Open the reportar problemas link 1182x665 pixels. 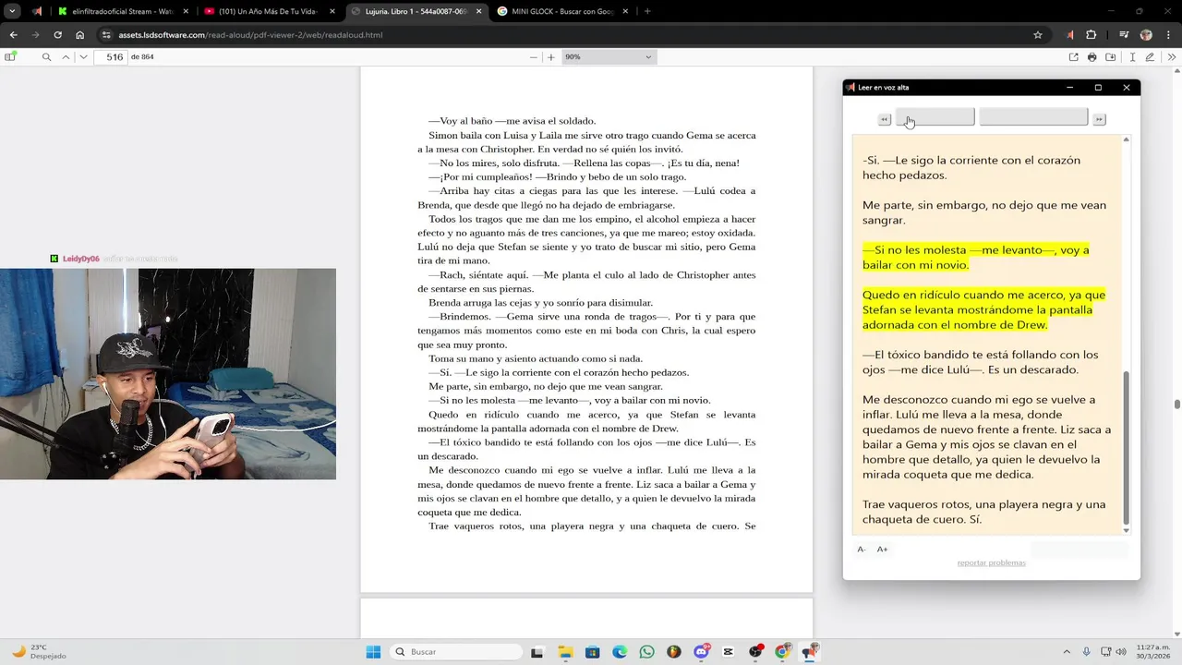(991, 562)
